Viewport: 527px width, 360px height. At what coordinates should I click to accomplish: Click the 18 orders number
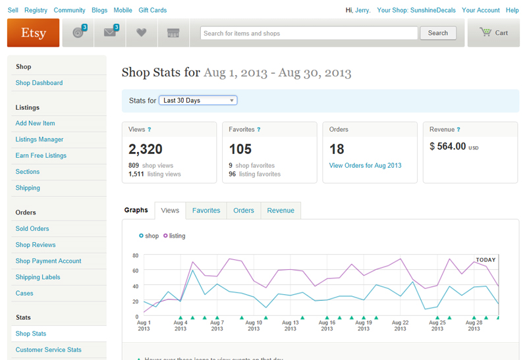[x=337, y=149]
